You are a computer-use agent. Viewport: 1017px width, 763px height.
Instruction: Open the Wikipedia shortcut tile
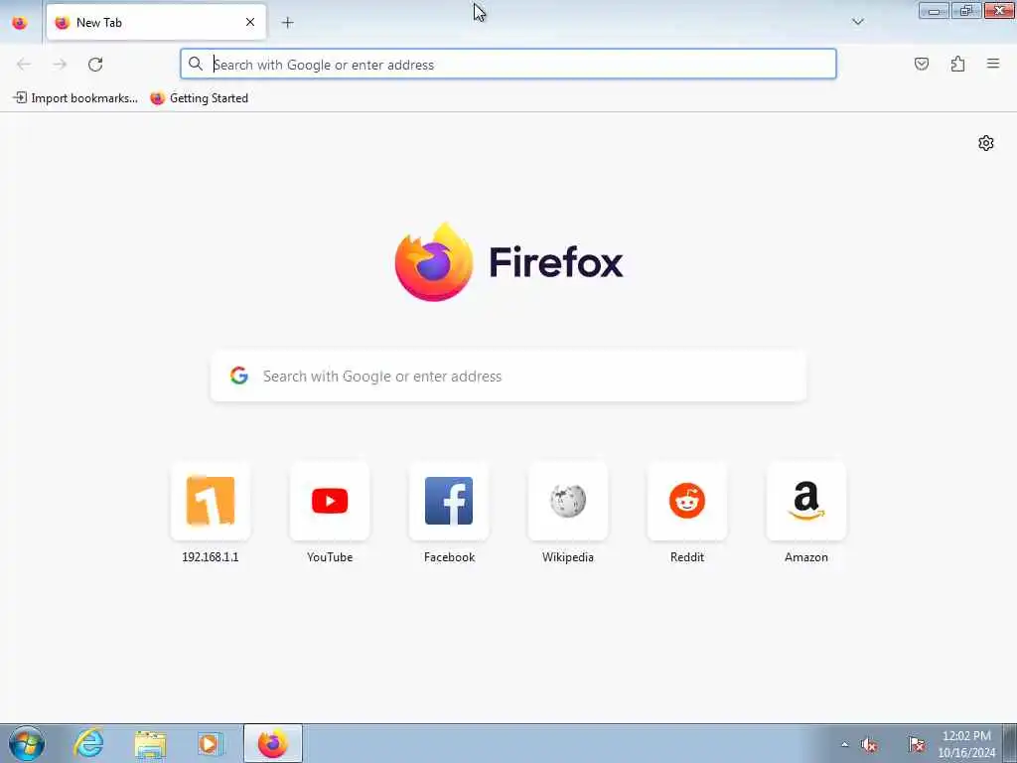pos(568,501)
